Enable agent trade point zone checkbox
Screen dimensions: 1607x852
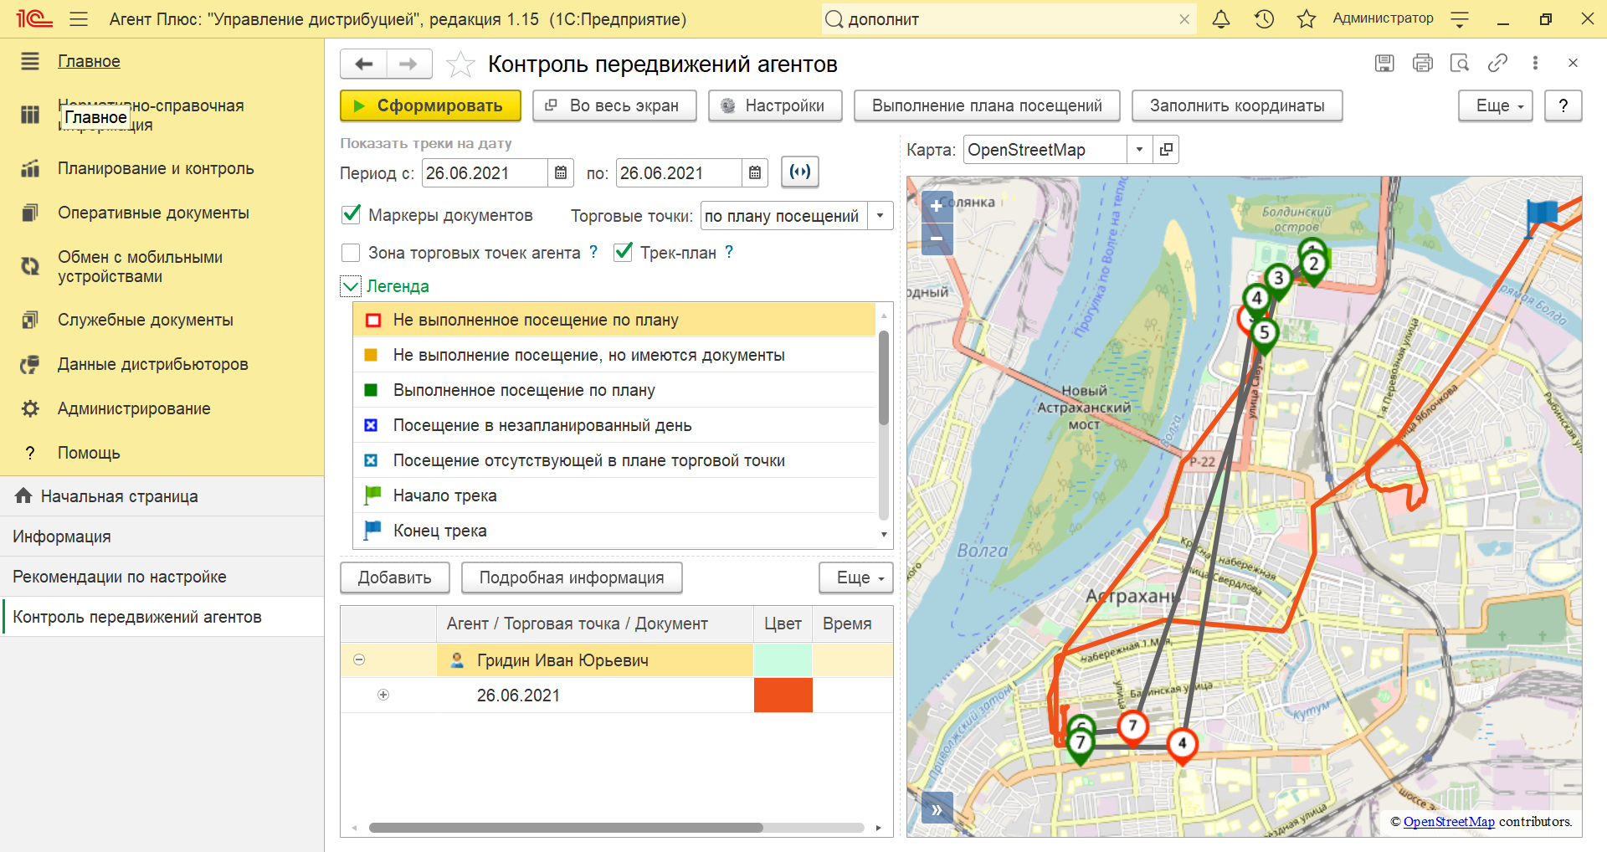[352, 253]
